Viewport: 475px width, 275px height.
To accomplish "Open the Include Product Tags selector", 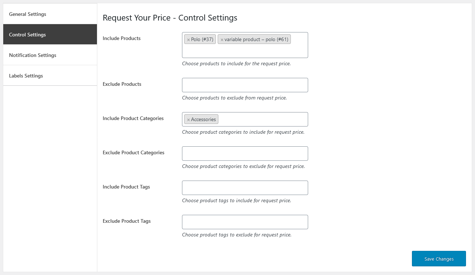I will pos(245,187).
